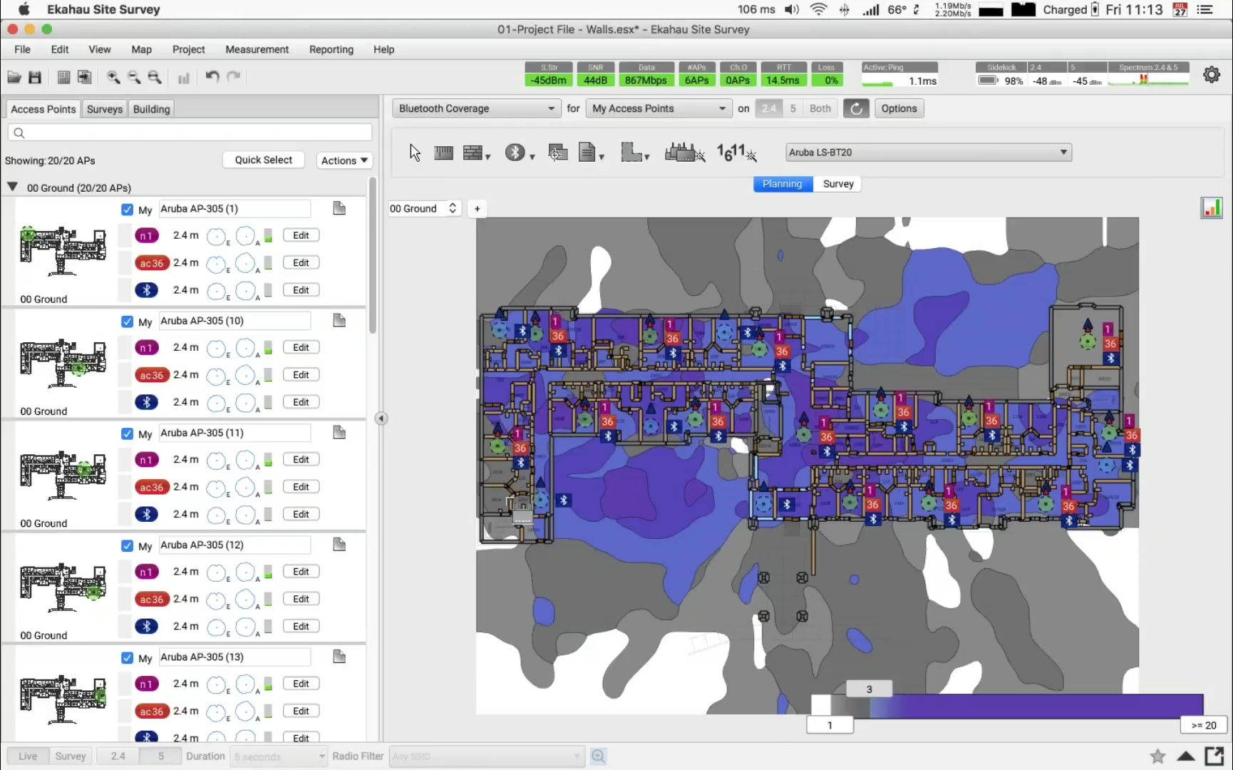
Task: Collapse the 00 Ground (20/20 APs) group
Action: pos(12,187)
